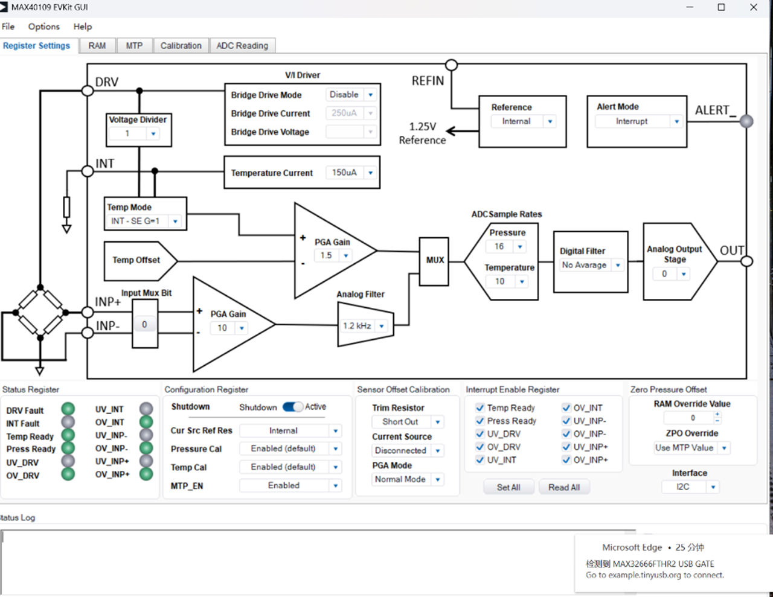Disable the OV_INT interrupt checkbox
The height and width of the screenshot is (597, 773).
click(x=566, y=407)
